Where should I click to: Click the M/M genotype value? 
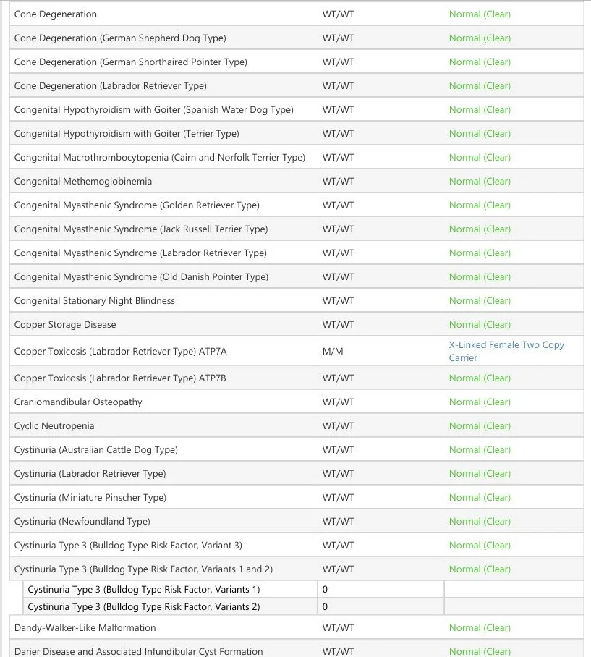click(x=333, y=352)
